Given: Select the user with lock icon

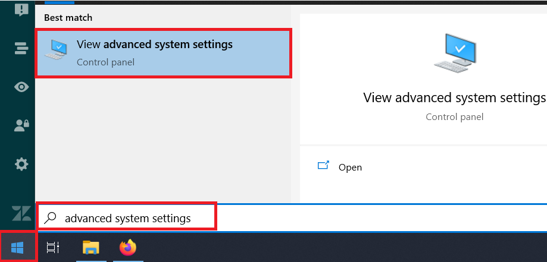Looking at the screenshot, I should coord(21,125).
